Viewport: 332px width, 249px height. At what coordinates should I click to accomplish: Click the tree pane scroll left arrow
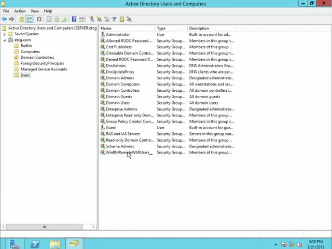(4, 227)
